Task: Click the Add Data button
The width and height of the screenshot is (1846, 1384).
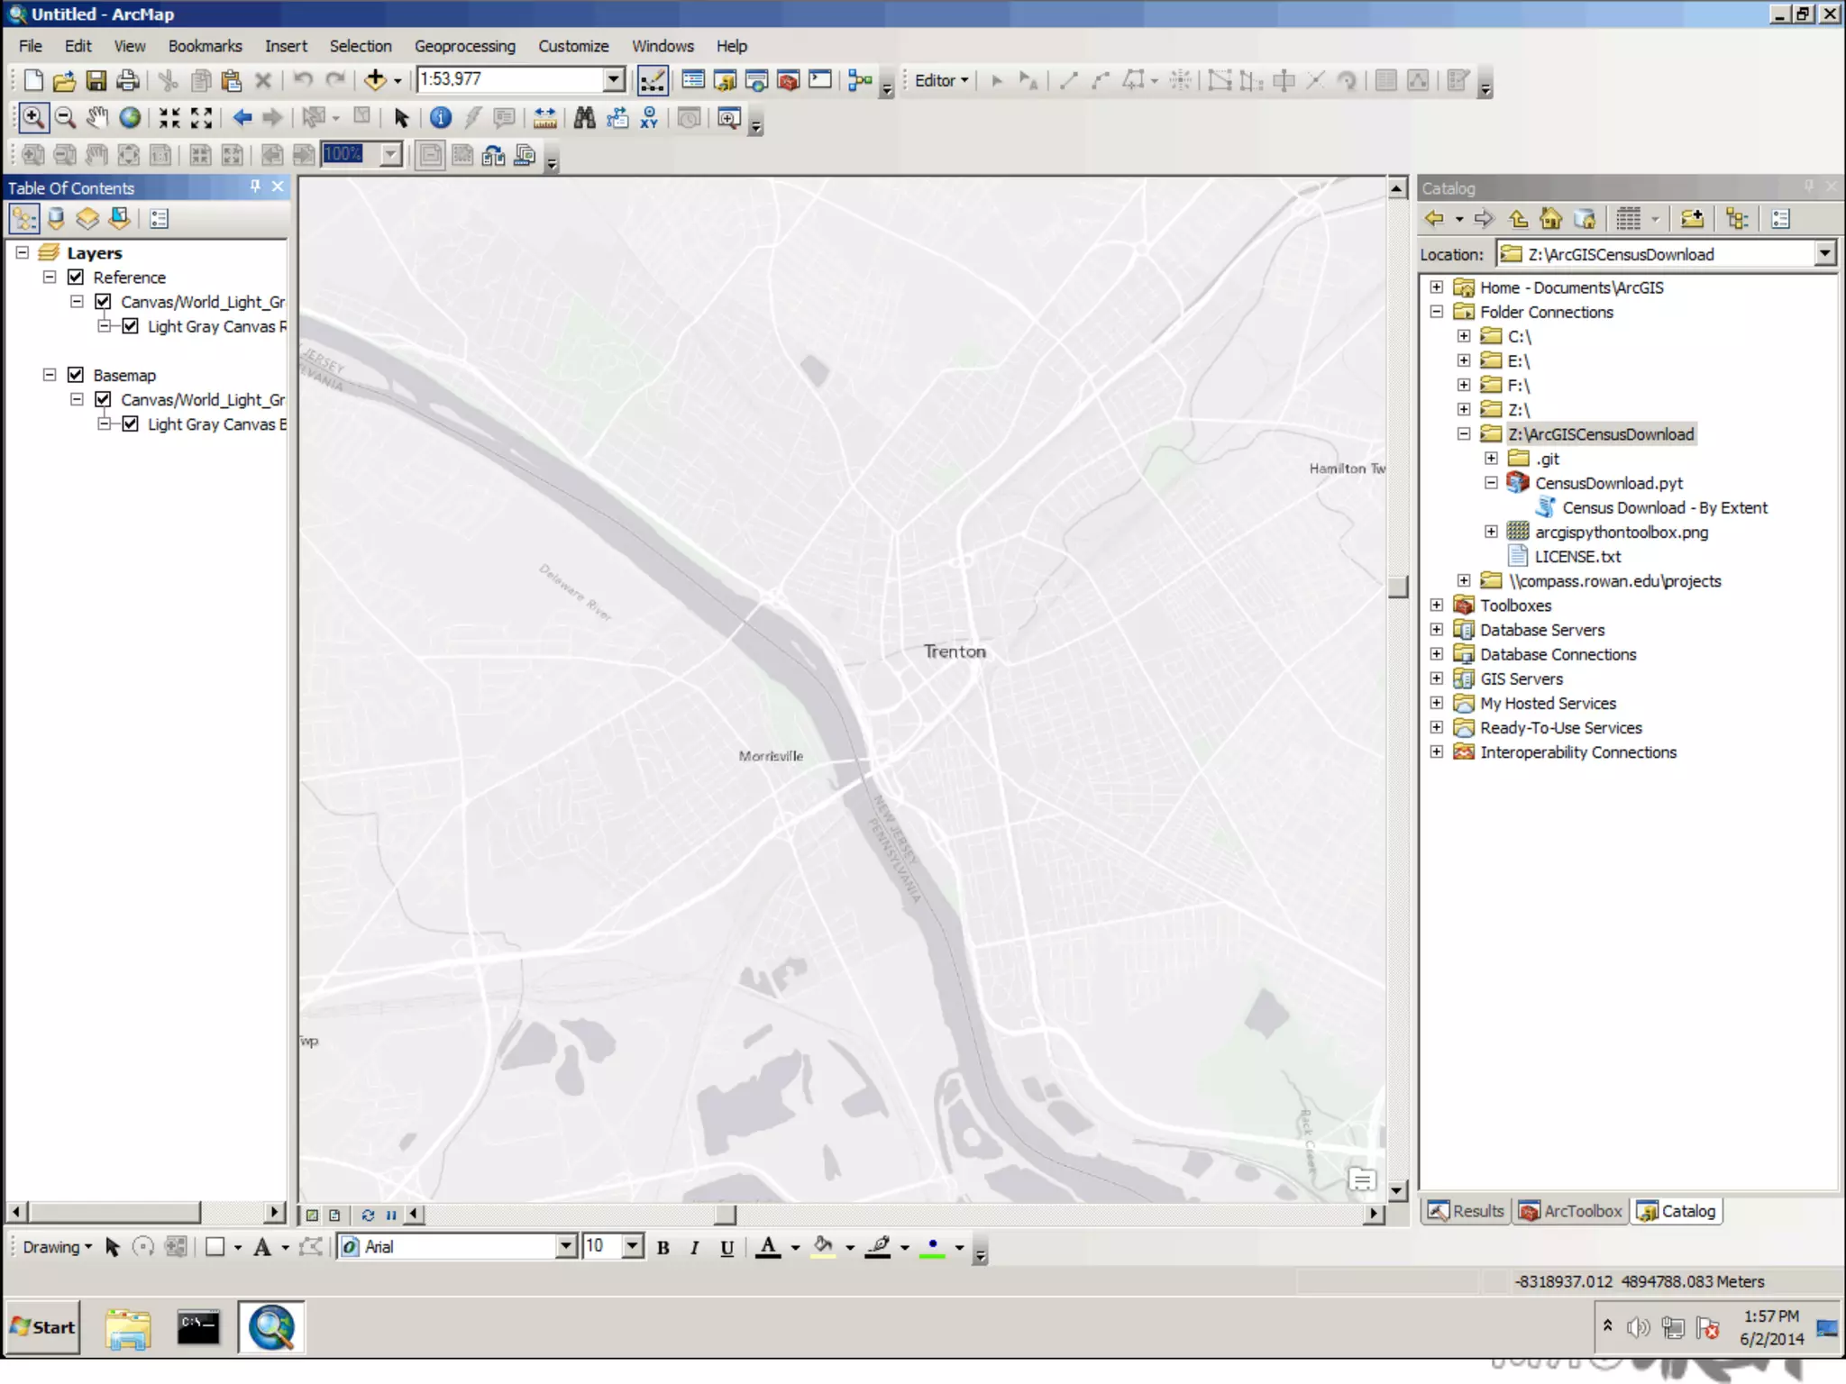Action: point(375,80)
